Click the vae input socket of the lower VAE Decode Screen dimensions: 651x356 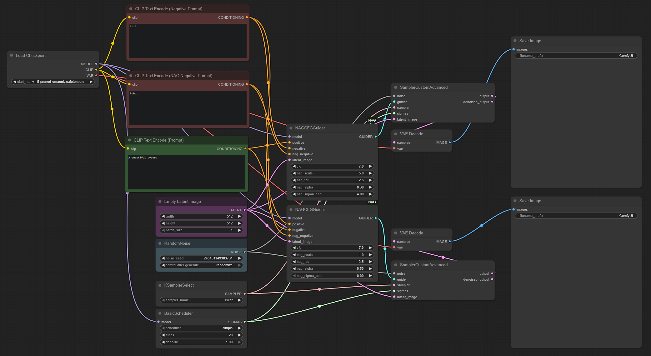(x=394, y=247)
